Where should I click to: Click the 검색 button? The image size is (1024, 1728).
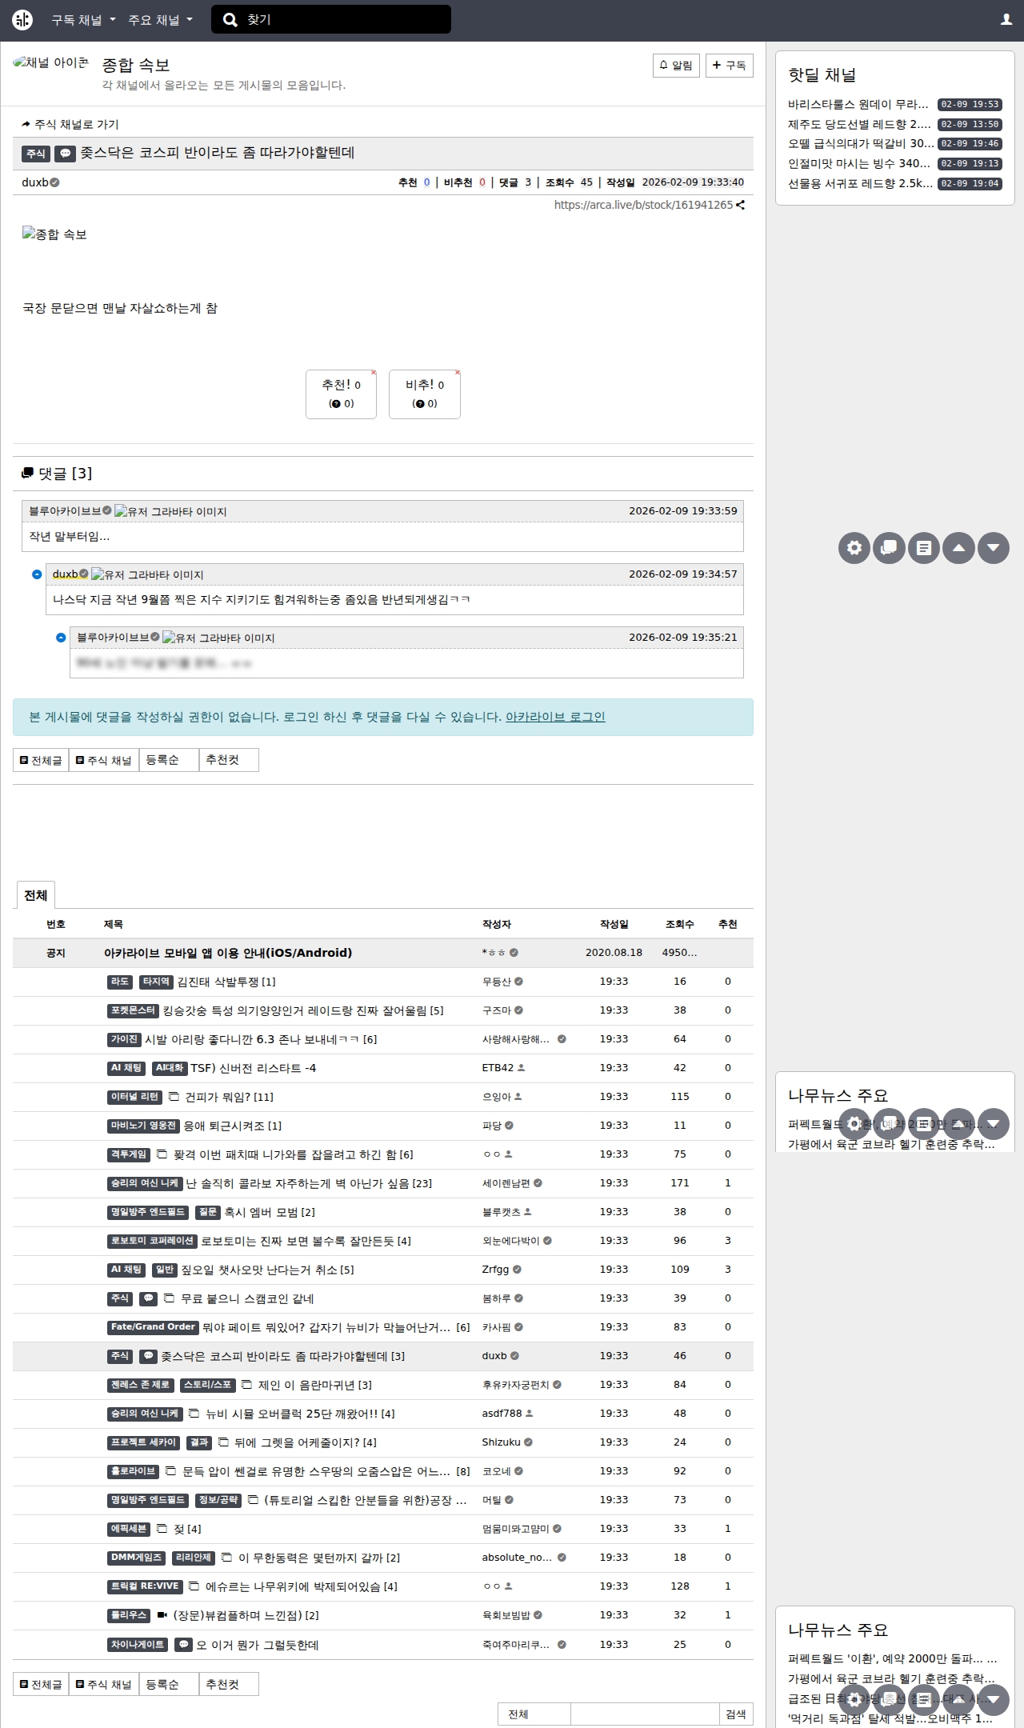pyautogui.click(x=736, y=1714)
